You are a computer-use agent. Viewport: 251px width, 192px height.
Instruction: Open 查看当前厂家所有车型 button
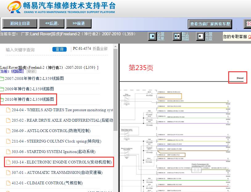pos(210,24)
